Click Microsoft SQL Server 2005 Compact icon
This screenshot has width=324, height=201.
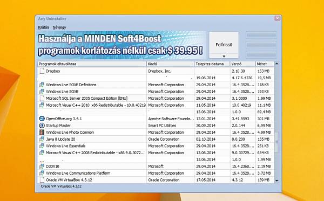[x=42, y=98]
